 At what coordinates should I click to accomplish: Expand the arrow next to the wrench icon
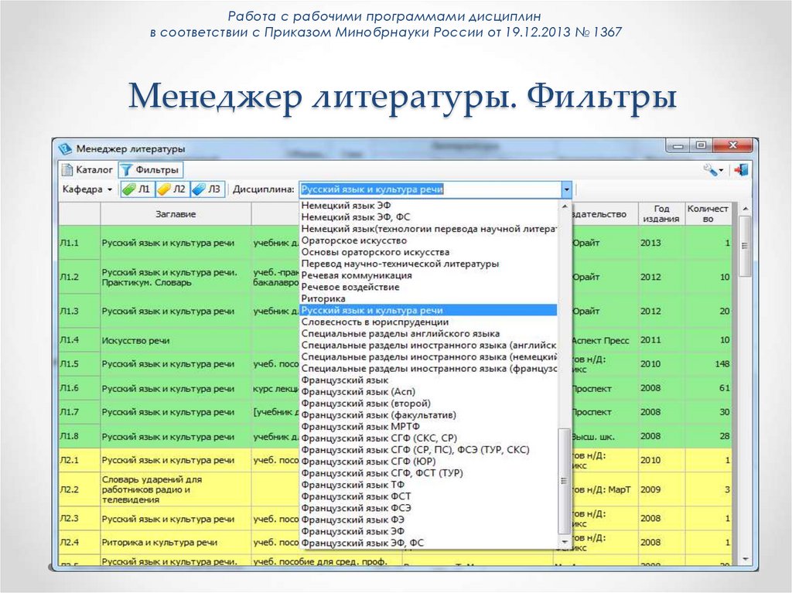pos(720,171)
